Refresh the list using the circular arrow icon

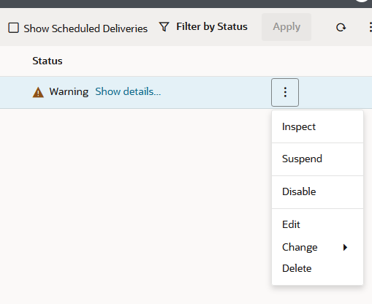click(x=341, y=27)
